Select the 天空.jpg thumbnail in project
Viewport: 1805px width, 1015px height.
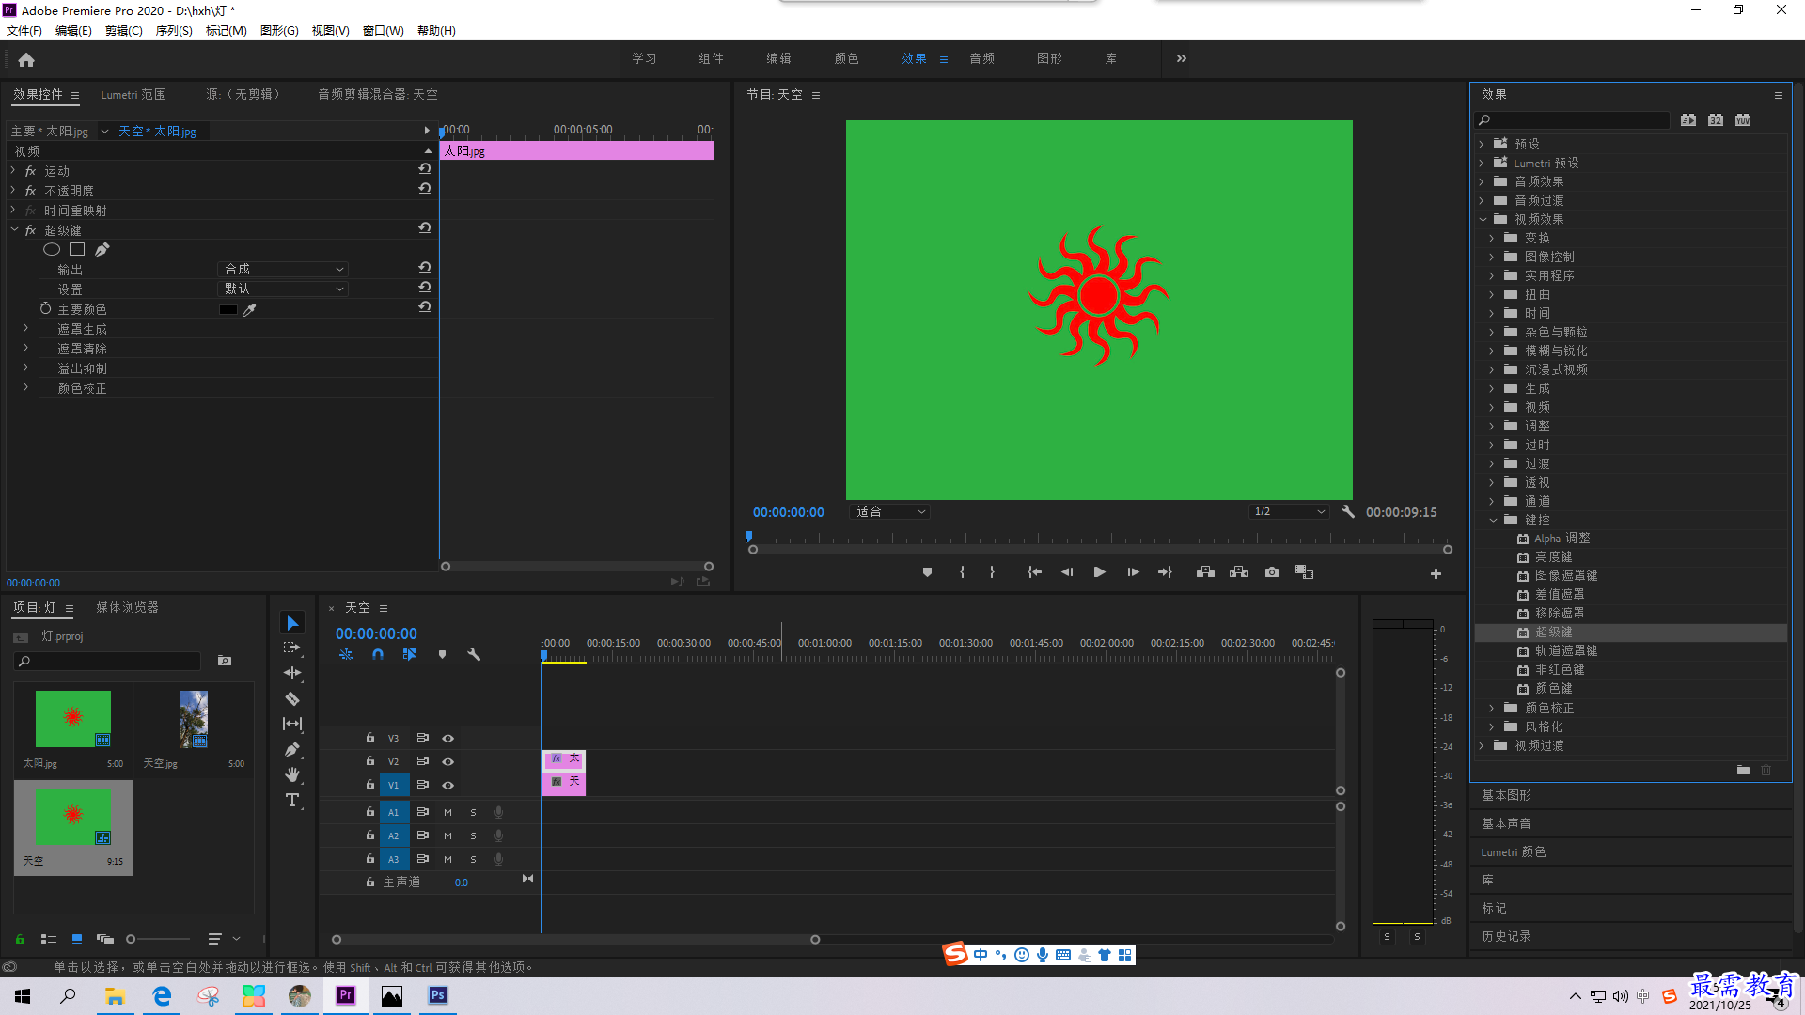pyautogui.click(x=194, y=720)
